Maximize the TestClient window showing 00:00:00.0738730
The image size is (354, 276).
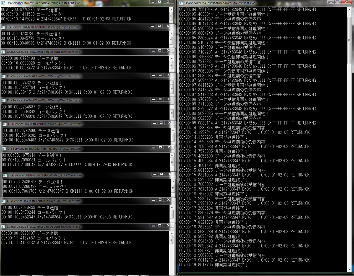[159, 26]
